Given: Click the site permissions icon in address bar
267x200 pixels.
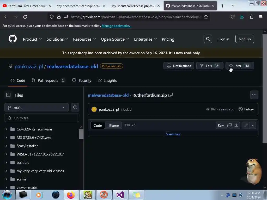Looking at the screenshot, I should 66,17.
